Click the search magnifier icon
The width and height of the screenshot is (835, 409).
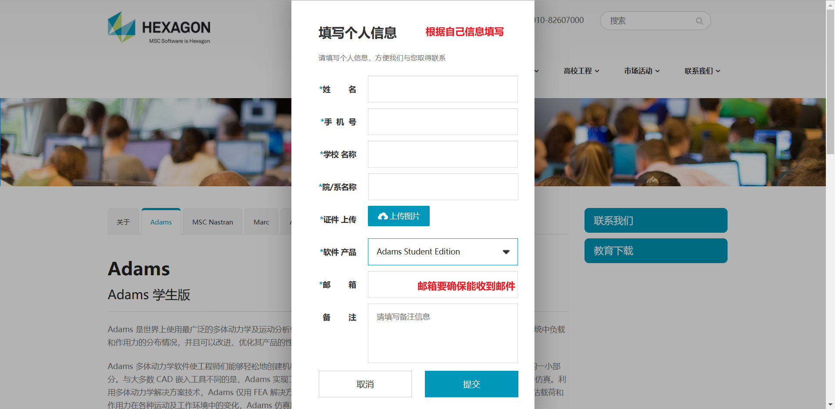point(699,21)
